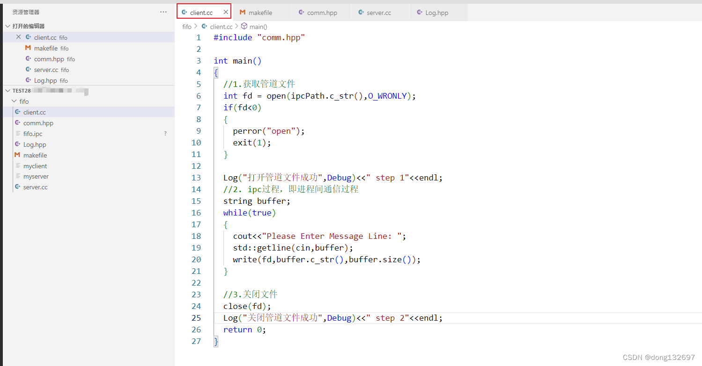Switch to the Log.hpp tab
The image size is (702, 366).
[438, 13]
